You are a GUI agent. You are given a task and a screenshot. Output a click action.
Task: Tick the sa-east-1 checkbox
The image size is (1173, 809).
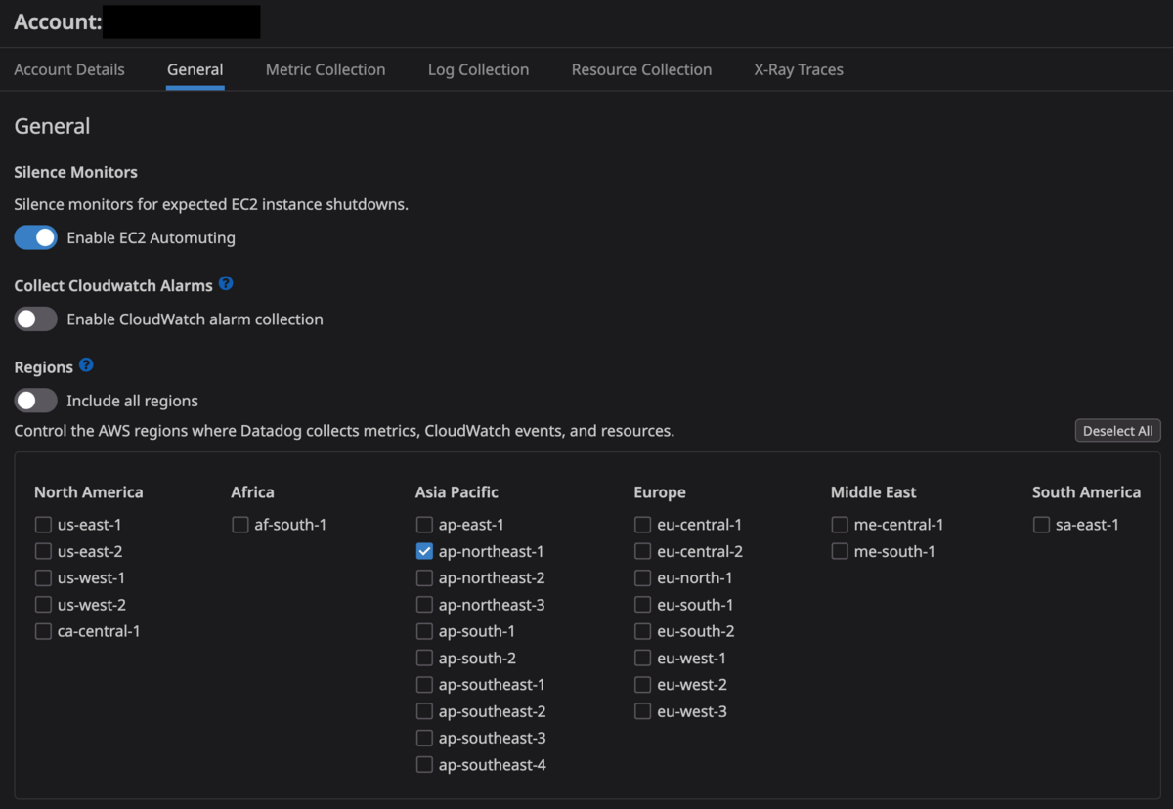click(1041, 525)
